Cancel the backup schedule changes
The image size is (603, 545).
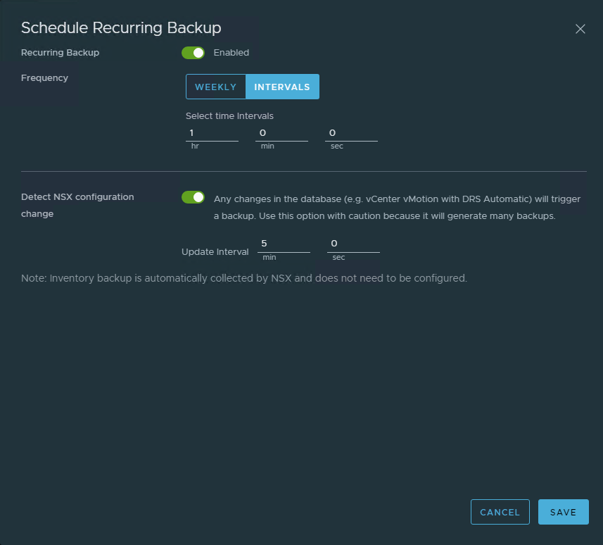[x=500, y=512]
